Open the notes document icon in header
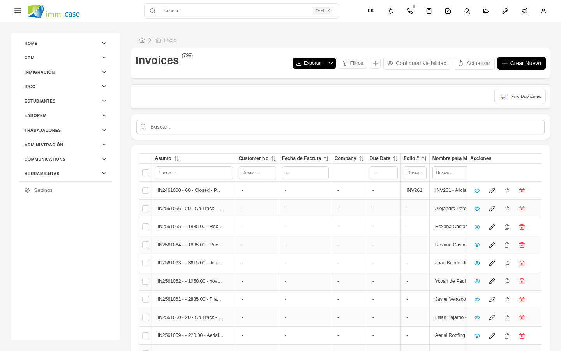561x351 pixels. point(429,11)
